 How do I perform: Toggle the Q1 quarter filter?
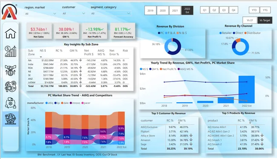point(205,10)
